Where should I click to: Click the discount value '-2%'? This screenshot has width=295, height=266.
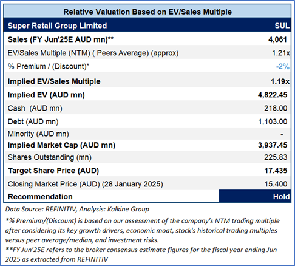(x=283, y=66)
